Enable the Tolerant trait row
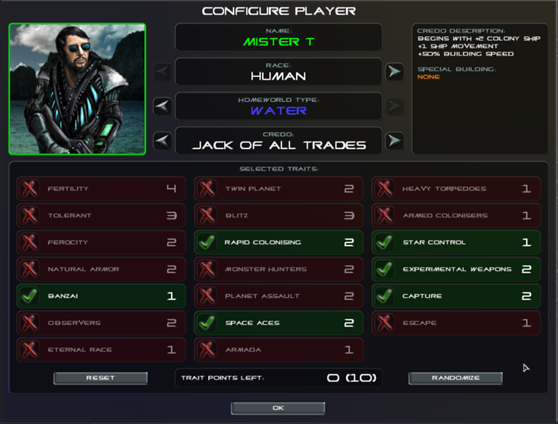Viewport: 558px width, 424px height. click(x=101, y=215)
